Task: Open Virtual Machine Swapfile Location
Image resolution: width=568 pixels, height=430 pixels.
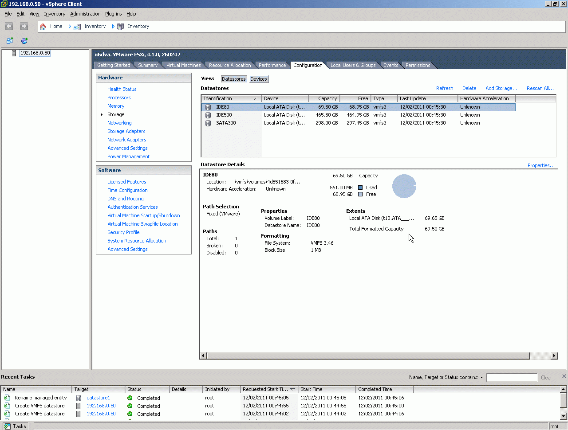Action: point(142,224)
